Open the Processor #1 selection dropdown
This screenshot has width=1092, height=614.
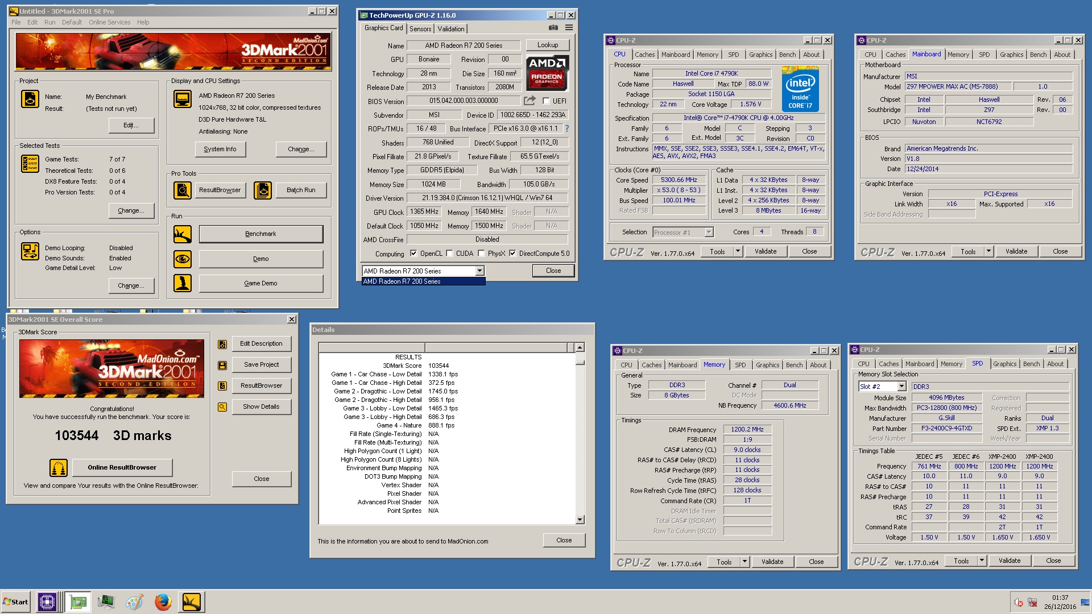(709, 232)
